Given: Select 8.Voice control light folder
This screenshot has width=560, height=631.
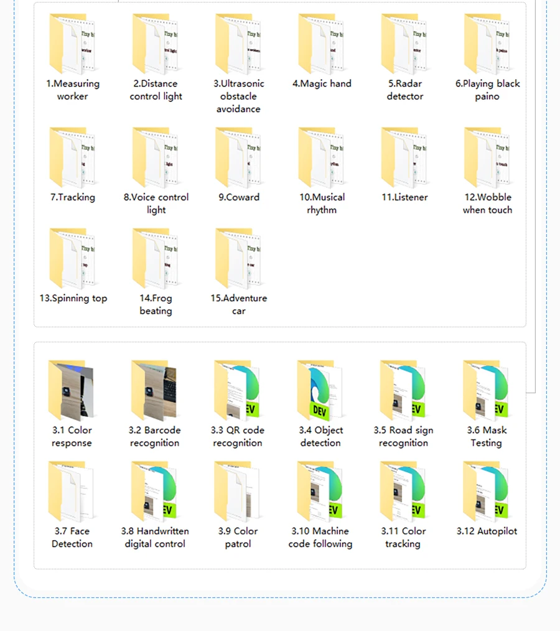Looking at the screenshot, I should pyautogui.click(x=155, y=158).
